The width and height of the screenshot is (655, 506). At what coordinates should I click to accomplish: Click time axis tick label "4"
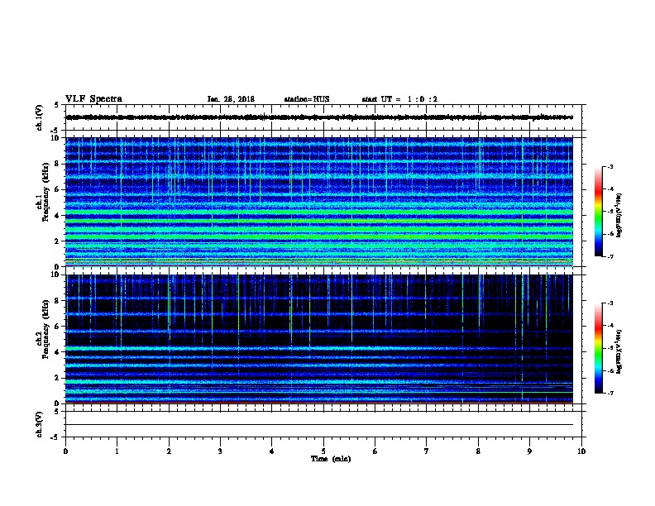[x=272, y=451]
